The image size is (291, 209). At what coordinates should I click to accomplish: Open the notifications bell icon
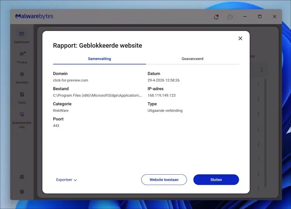point(216,17)
